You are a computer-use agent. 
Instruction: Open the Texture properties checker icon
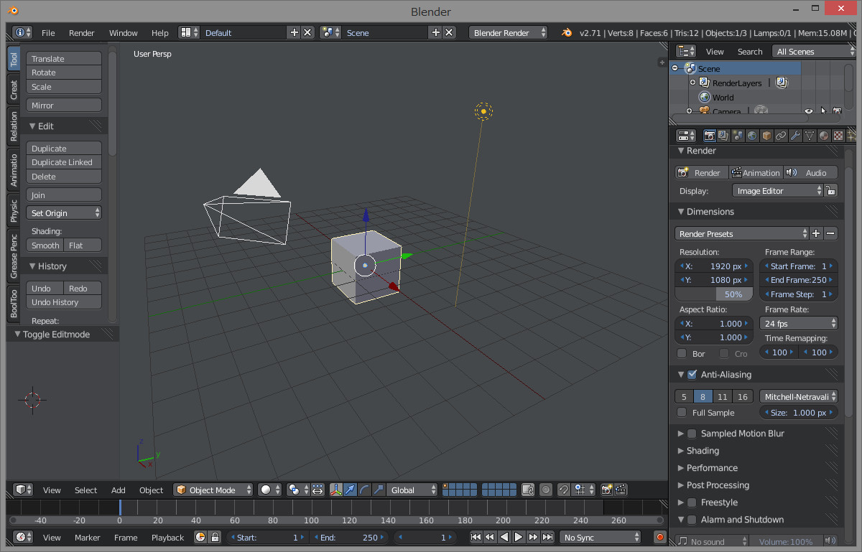(x=838, y=136)
